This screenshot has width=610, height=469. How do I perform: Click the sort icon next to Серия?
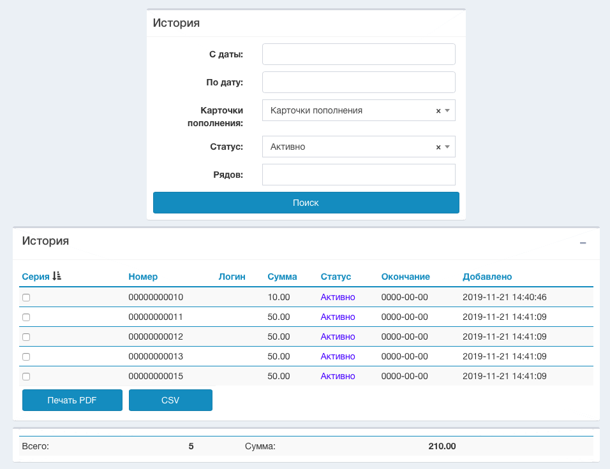point(57,277)
